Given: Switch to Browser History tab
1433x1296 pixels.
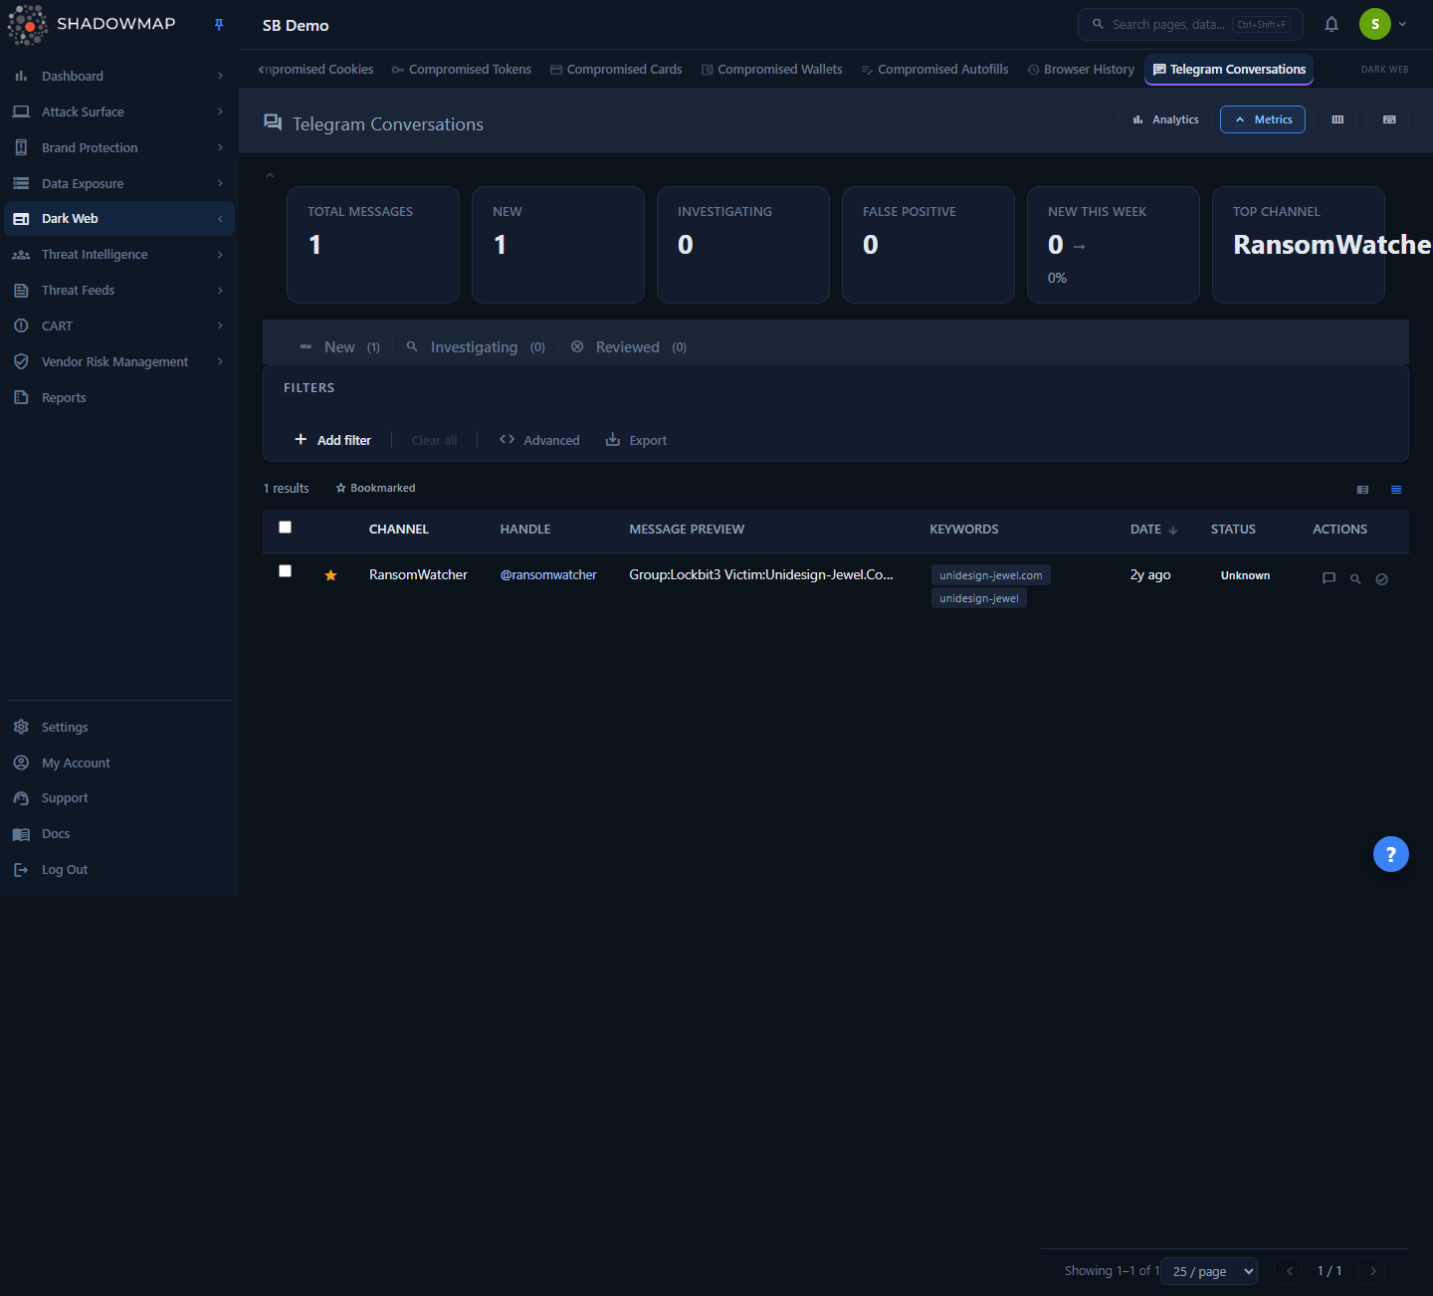Looking at the screenshot, I should tap(1081, 70).
